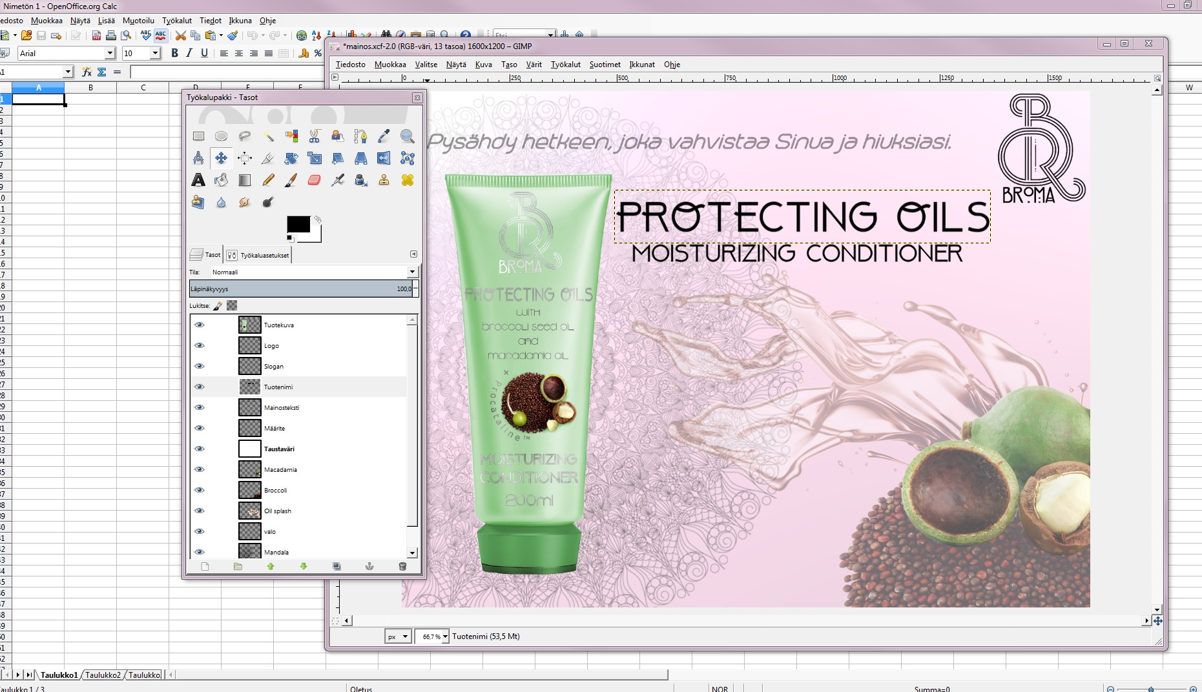Click the black foreground color swatch
Viewport: 1202px width, 692px height.
tap(298, 224)
